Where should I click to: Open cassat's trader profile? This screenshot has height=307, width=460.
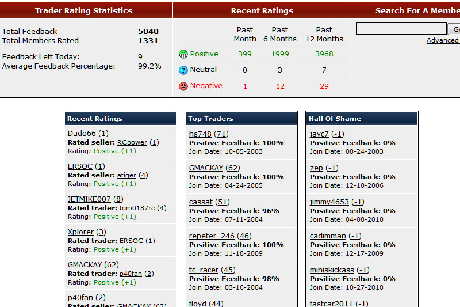tap(201, 202)
